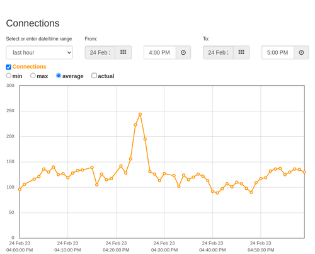Click the From date field showing 24 Feb
The height and width of the screenshot is (254, 315).
100,52
